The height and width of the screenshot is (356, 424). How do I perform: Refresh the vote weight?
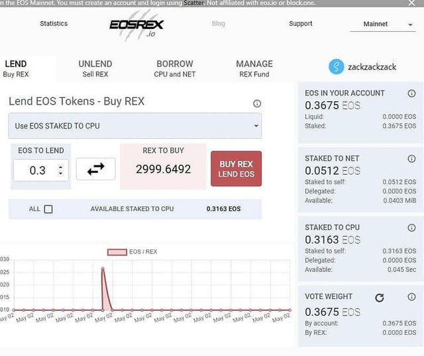380,298
